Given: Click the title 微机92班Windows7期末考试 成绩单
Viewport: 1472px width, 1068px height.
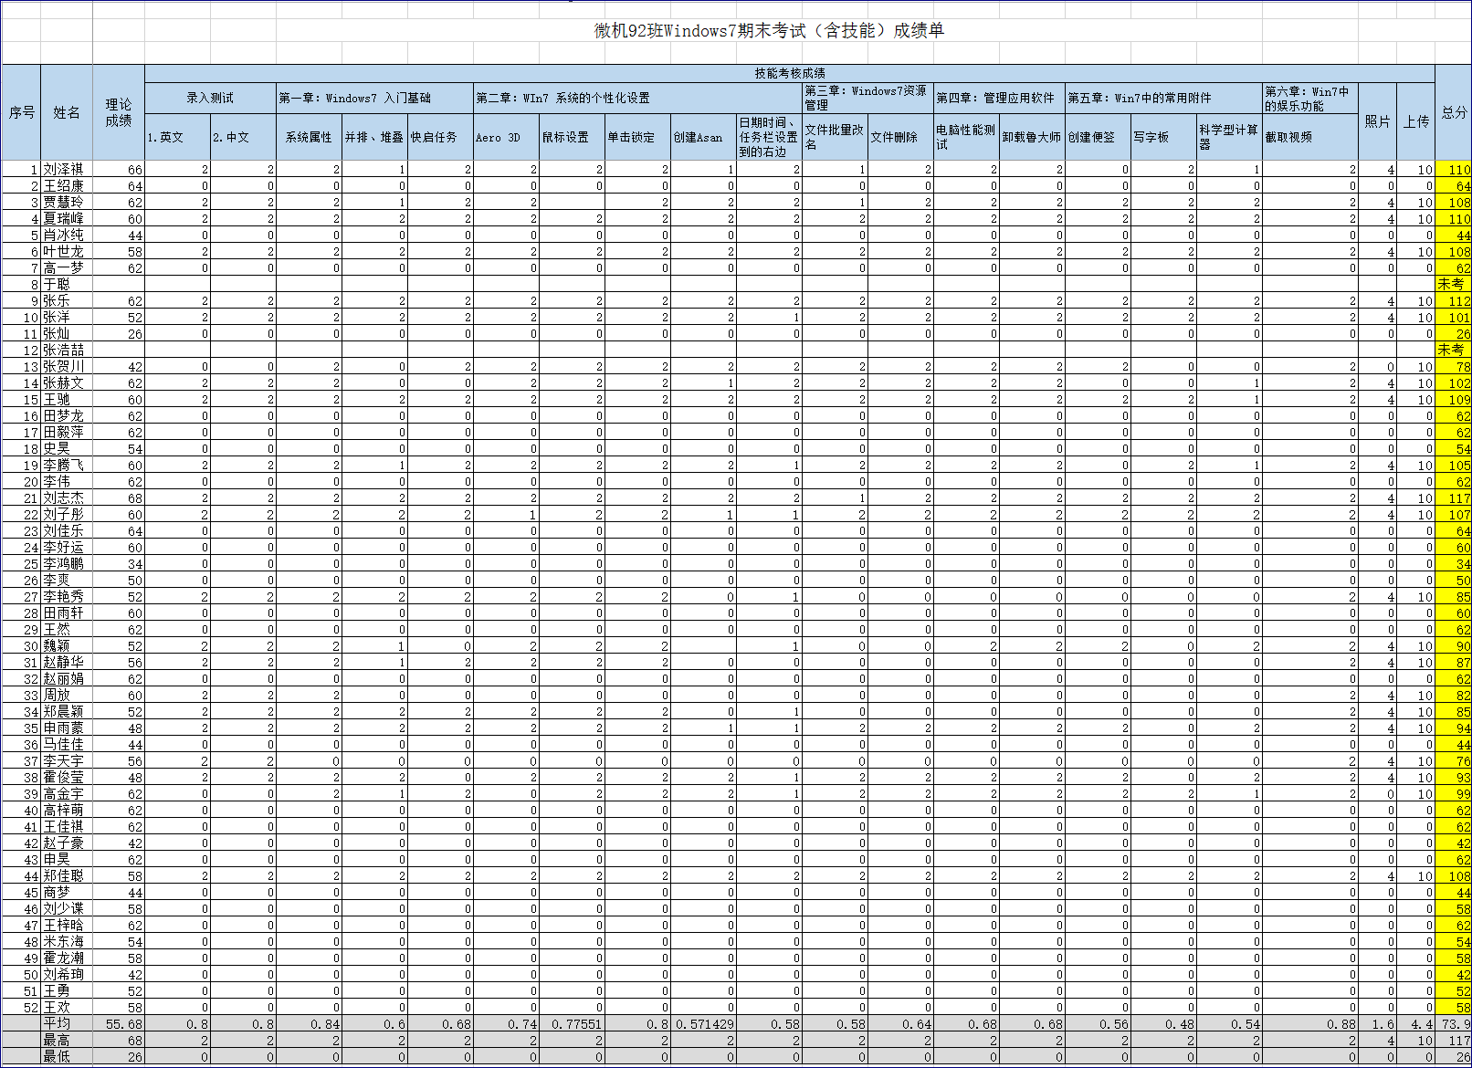Looking at the screenshot, I should (x=769, y=30).
